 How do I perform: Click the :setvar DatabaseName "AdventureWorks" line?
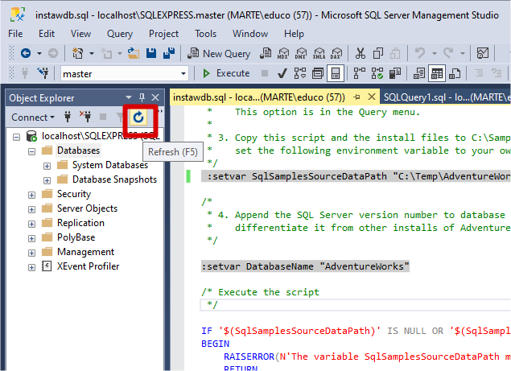click(x=305, y=266)
